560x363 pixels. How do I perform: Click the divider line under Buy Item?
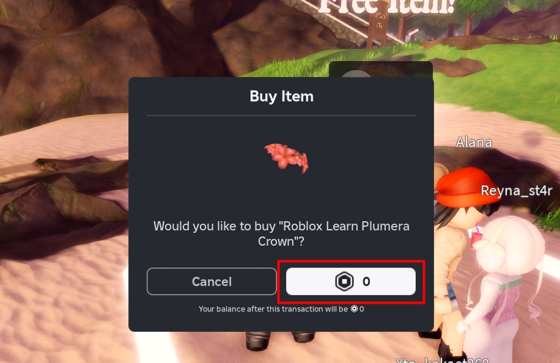click(281, 116)
